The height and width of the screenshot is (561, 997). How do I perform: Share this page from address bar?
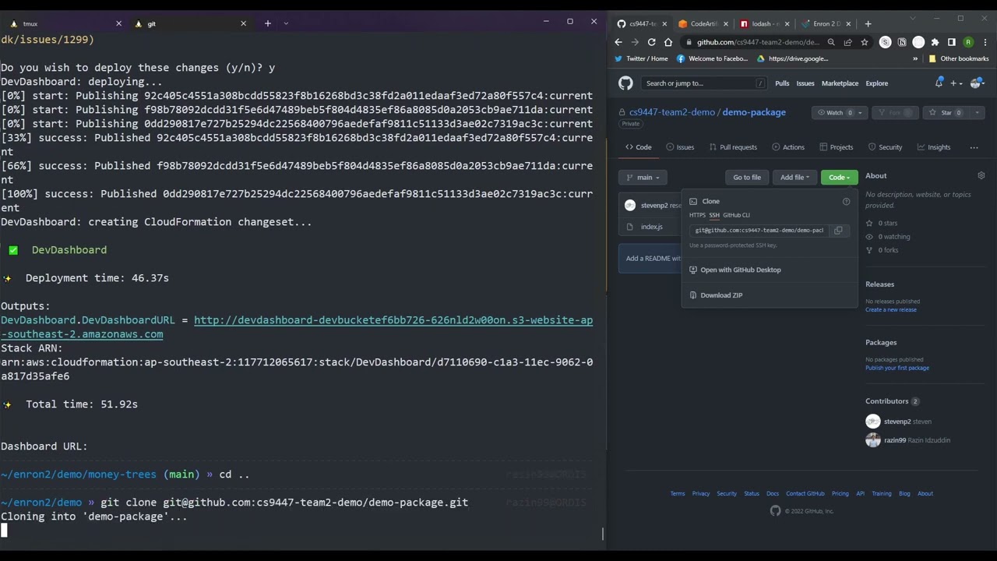point(848,42)
